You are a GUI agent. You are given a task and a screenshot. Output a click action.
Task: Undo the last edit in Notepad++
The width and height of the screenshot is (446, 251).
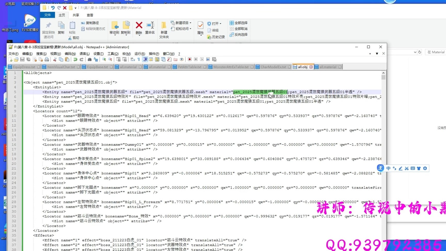[x=75, y=59]
